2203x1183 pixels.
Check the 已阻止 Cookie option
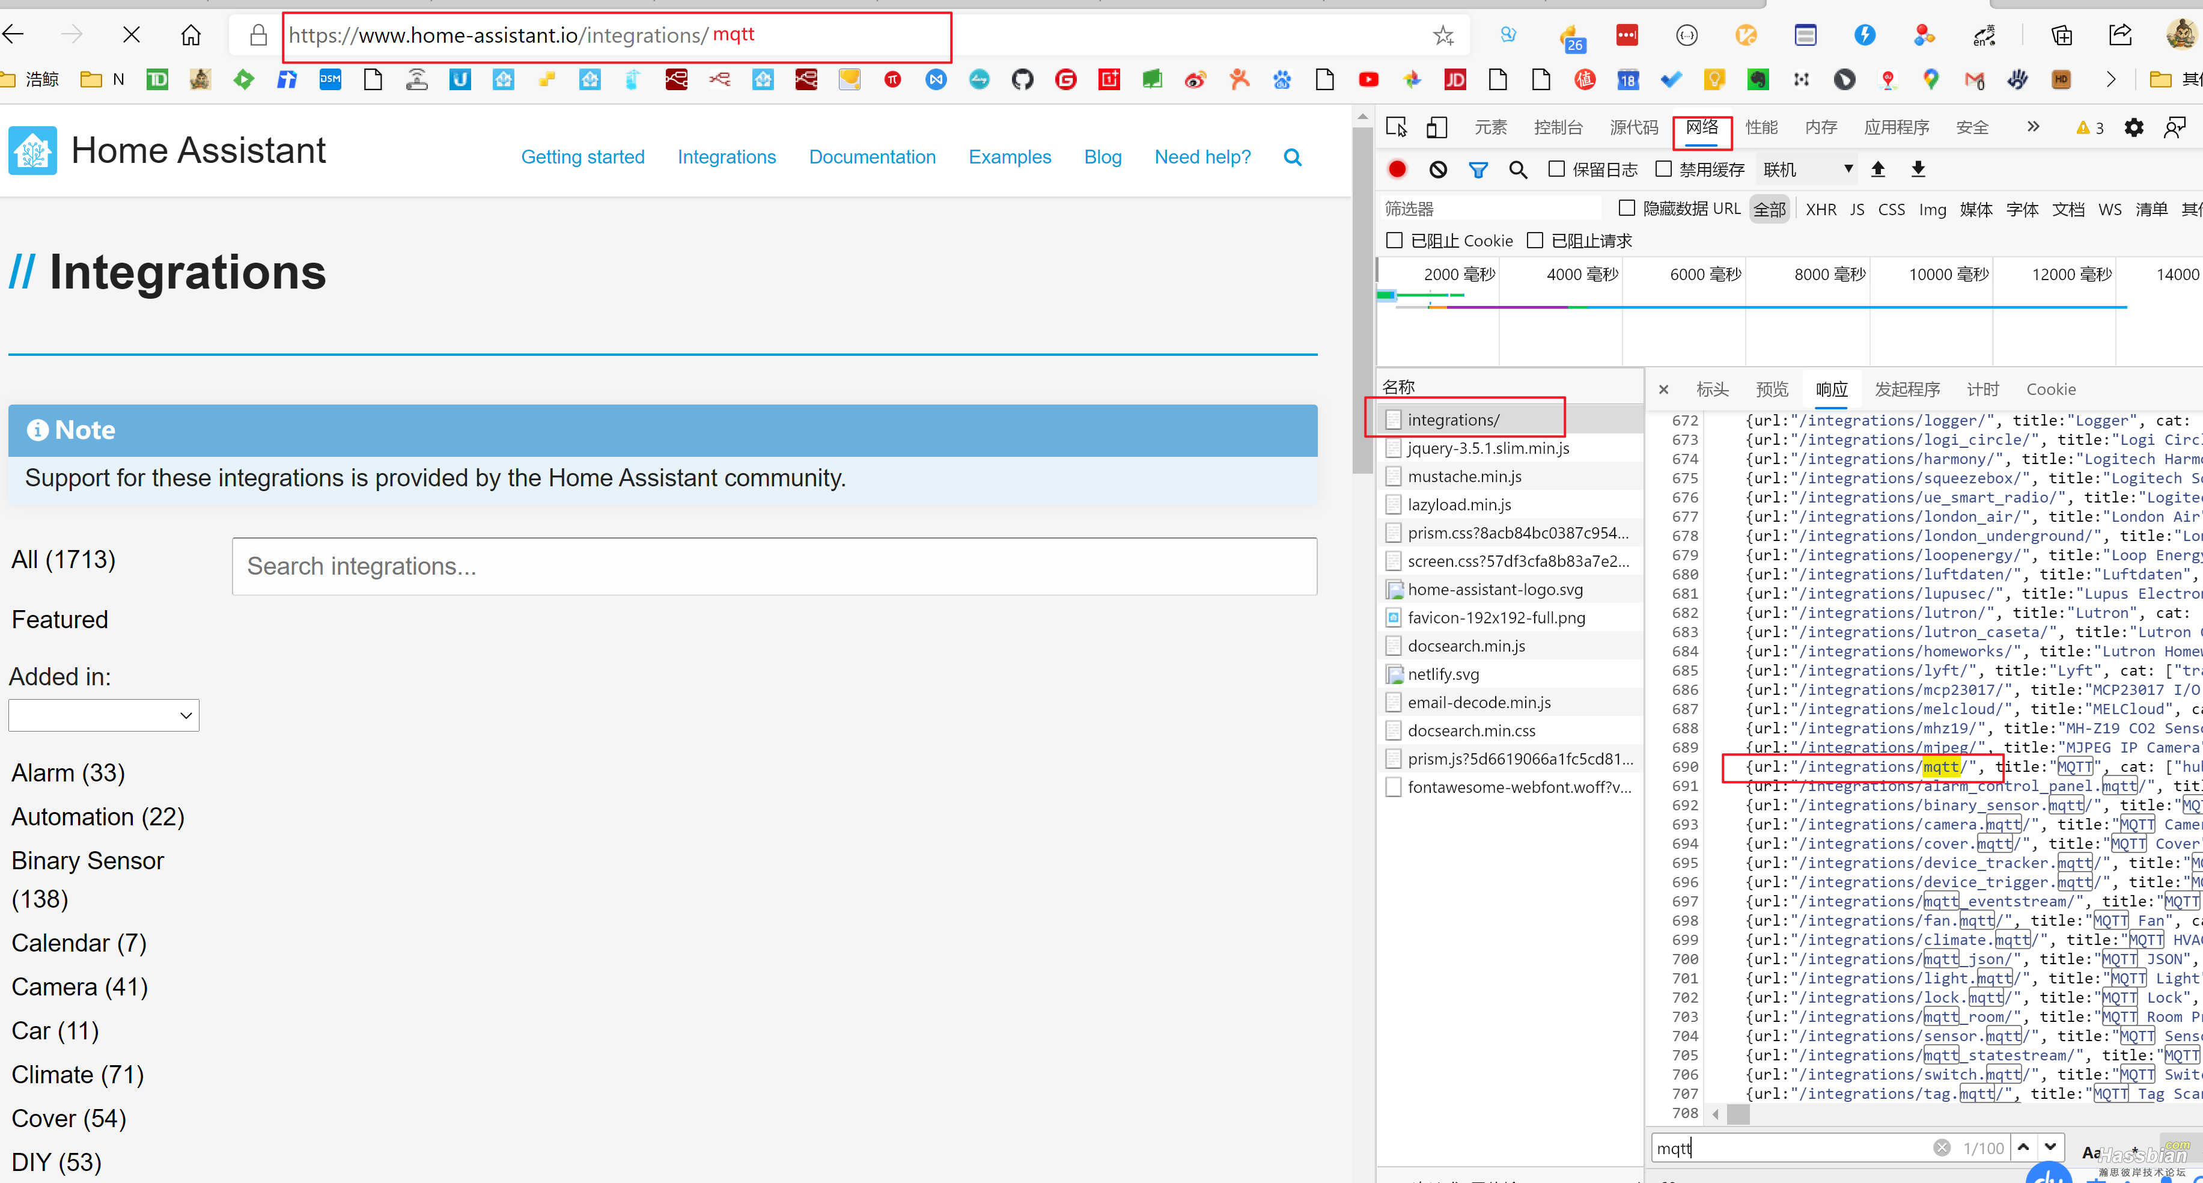tap(1394, 240)
